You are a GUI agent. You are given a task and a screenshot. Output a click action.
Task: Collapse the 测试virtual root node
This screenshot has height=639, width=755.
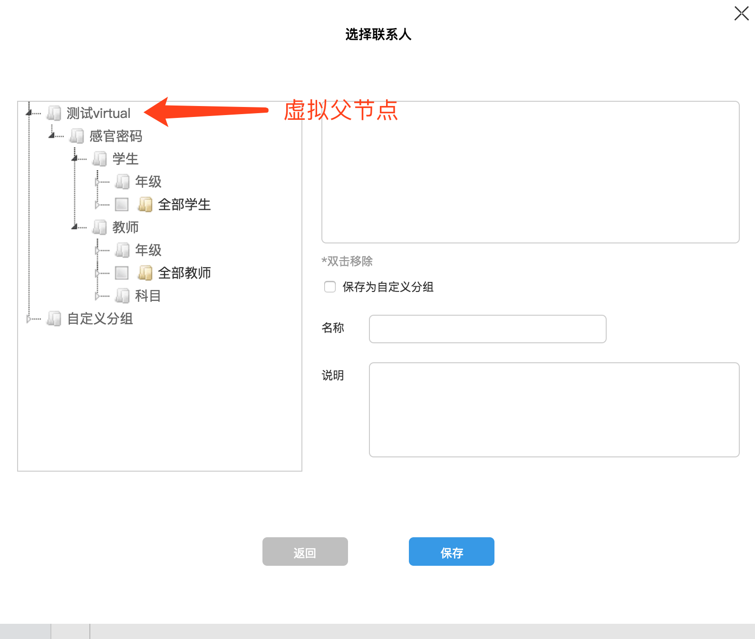[29, 113]
